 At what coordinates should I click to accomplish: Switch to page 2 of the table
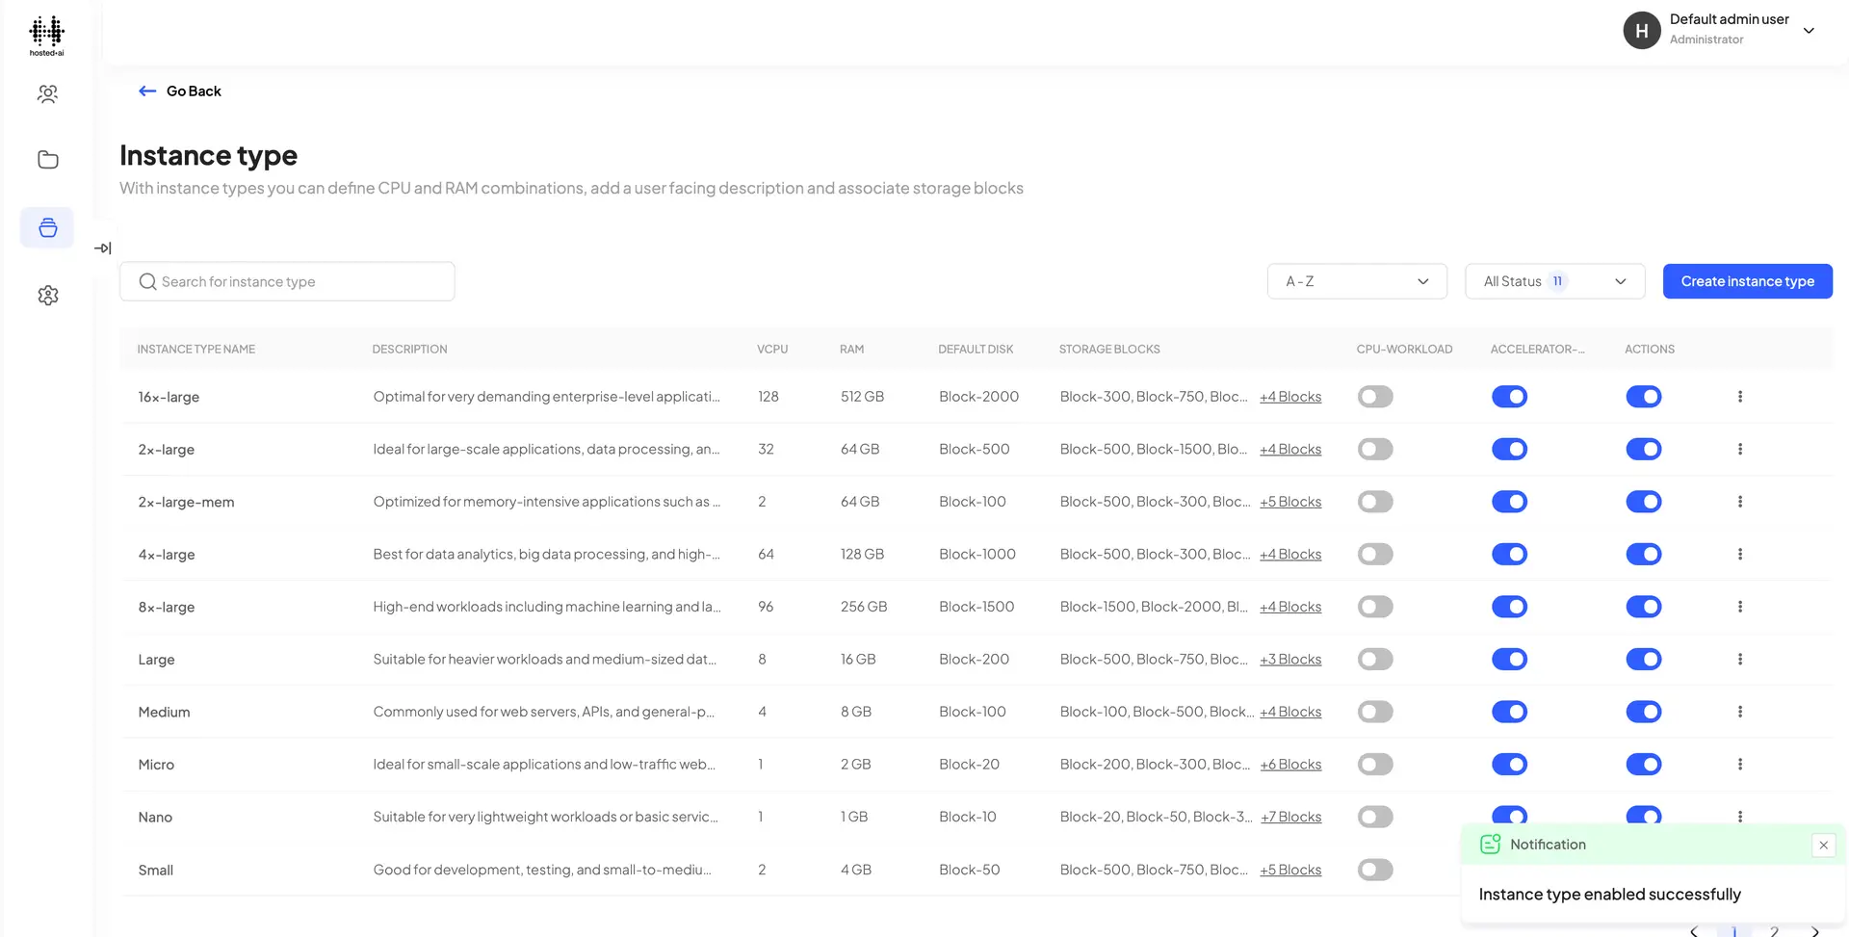pyautogui.click(x=1773, y=930)
